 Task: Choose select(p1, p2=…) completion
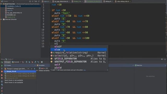[79, 56]
